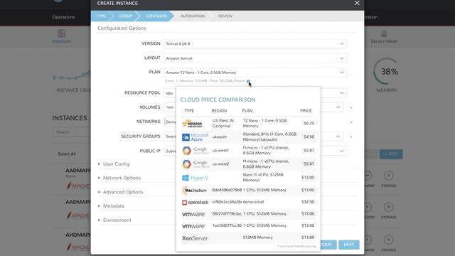The height and width of the screenshot is (256, 455).
Task: Click the Amazon Web Services logo
Action: [x=193, y=124]
